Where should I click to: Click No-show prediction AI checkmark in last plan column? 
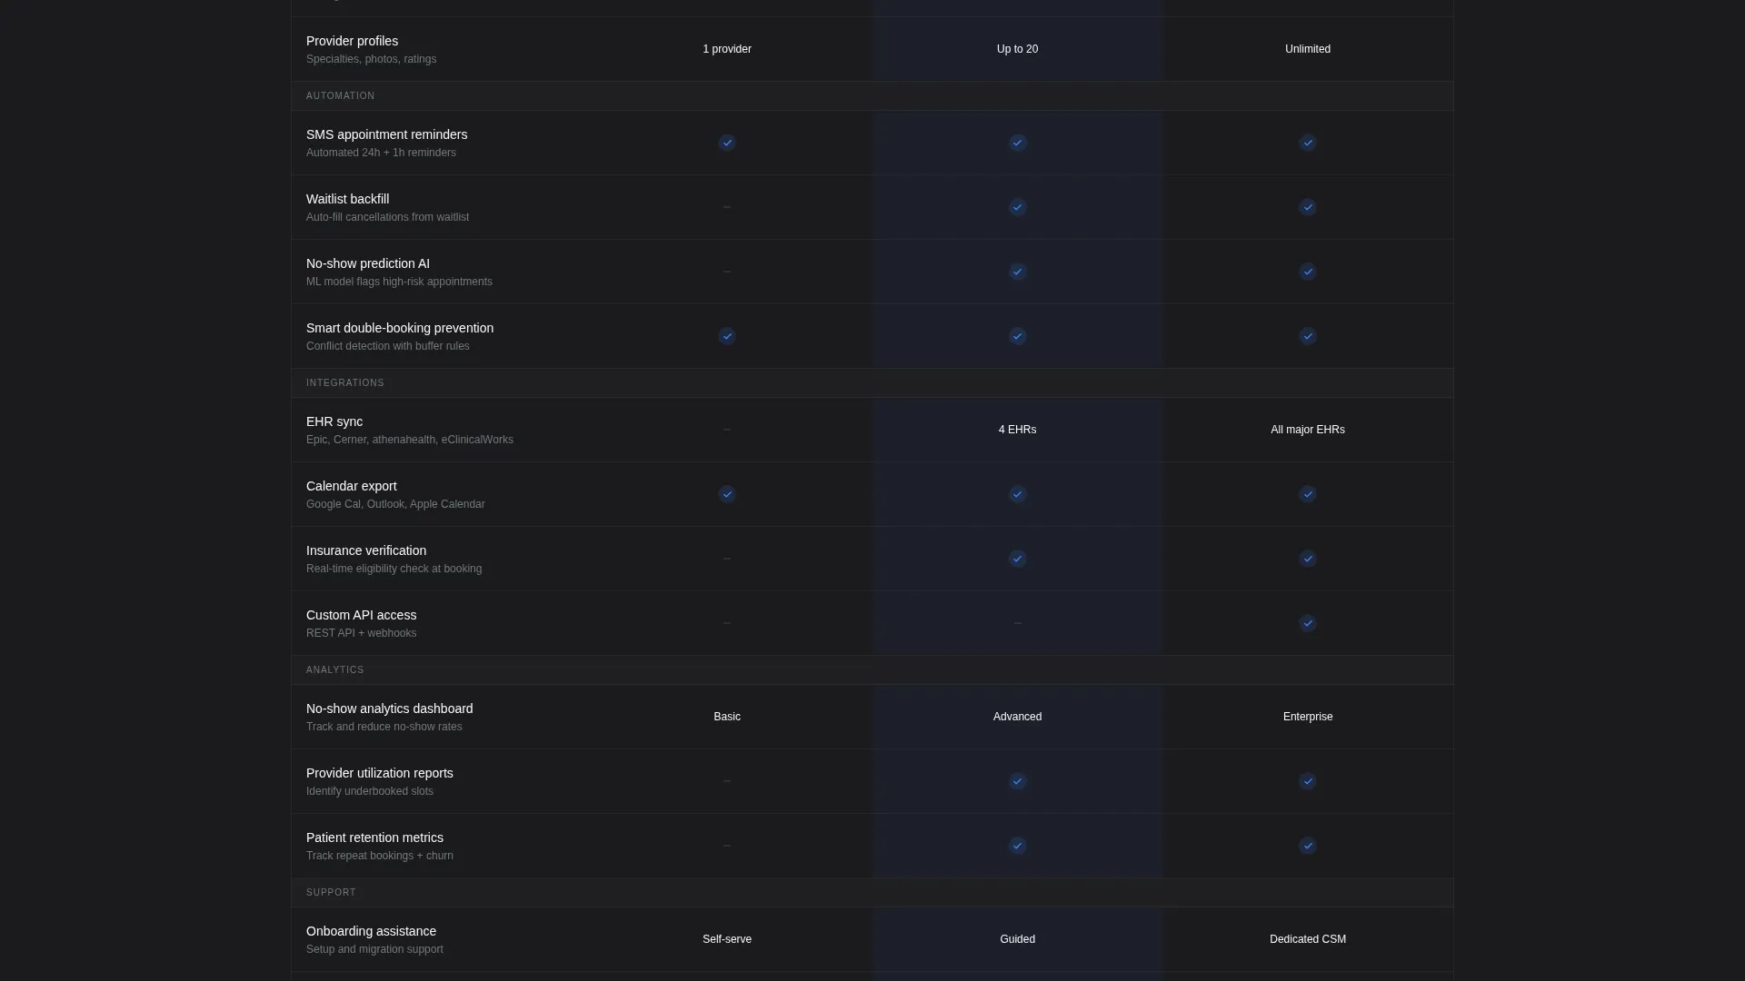(x=1308, y=272)
